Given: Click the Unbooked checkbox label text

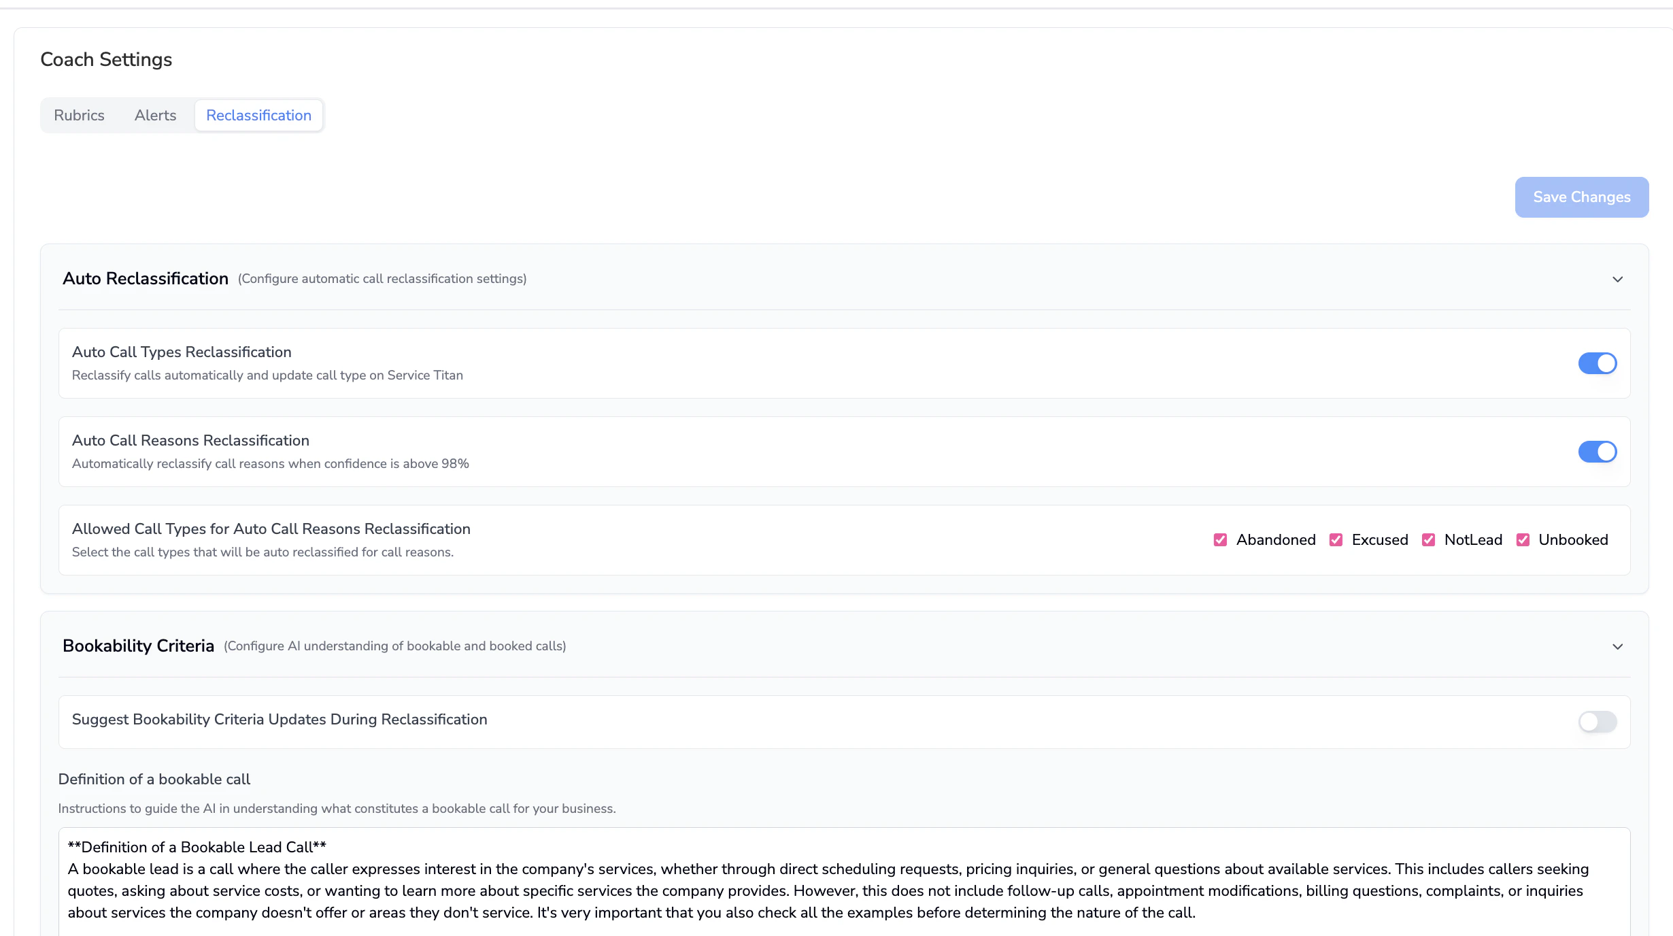Looking at the screenshot, I should point(1573,540).
